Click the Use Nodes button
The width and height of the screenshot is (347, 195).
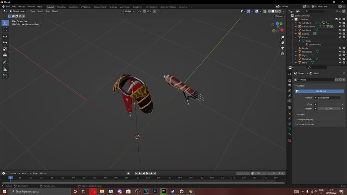321,91
